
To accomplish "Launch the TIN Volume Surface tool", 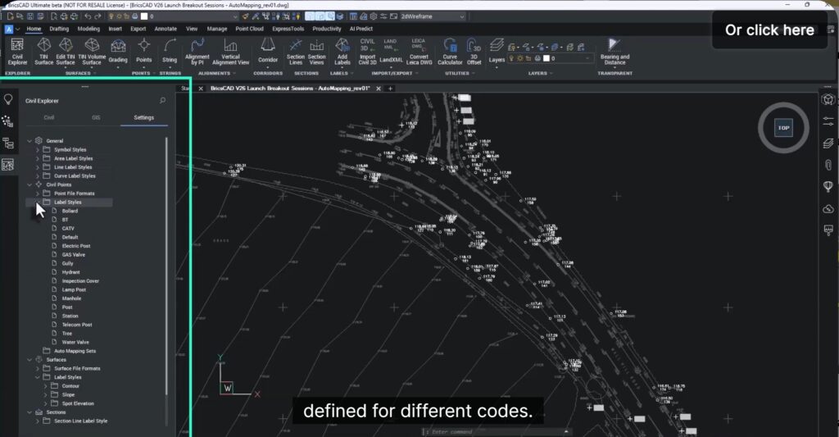I will click(x=92, y=52).
